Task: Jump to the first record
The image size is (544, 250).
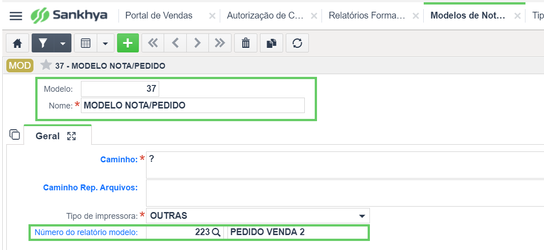Action: (153, 43)
